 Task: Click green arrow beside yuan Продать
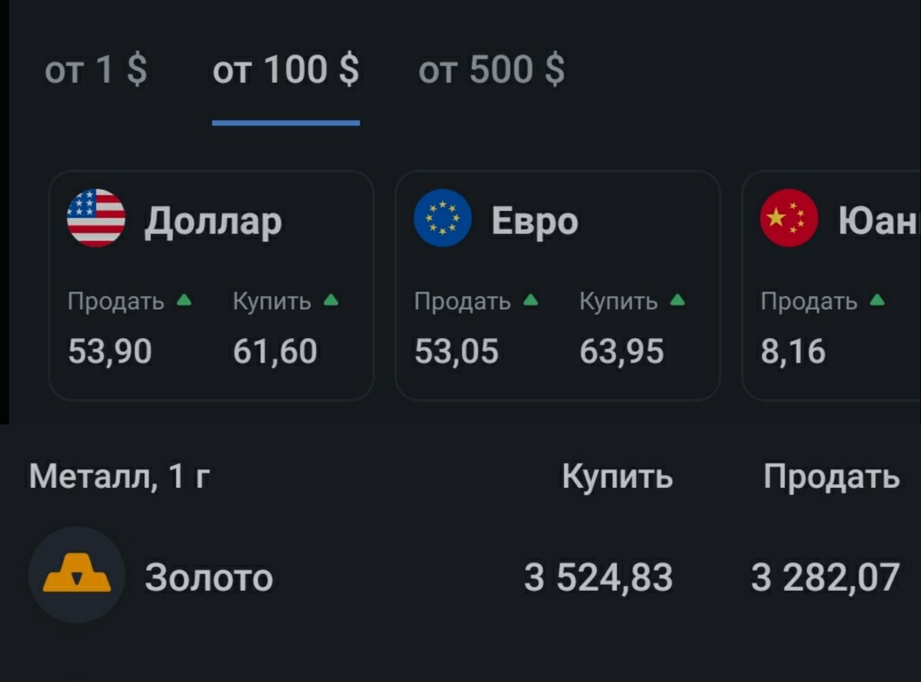(x=877, y=300)
